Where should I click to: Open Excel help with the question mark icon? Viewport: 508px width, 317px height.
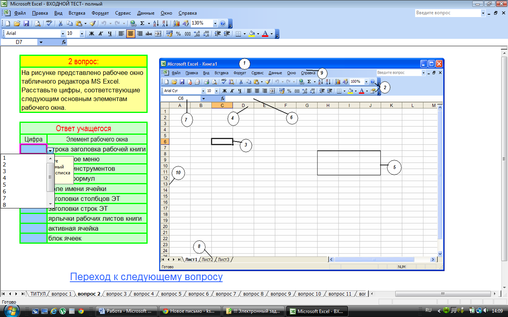click(223, 23)
